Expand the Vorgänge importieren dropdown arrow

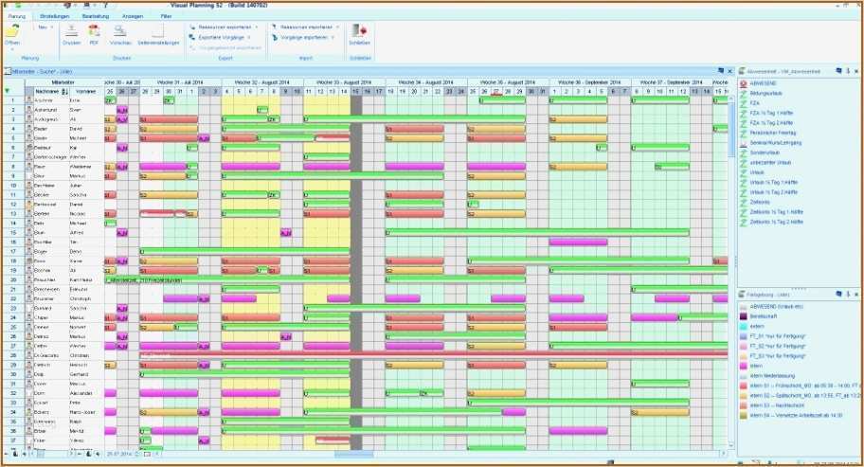(333, 38)
